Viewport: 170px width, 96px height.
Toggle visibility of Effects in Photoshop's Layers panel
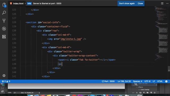click(x=137, y=87)
